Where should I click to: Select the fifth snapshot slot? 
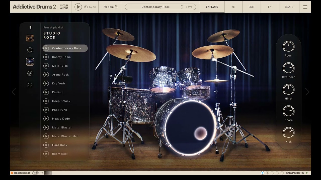point(282,173)
